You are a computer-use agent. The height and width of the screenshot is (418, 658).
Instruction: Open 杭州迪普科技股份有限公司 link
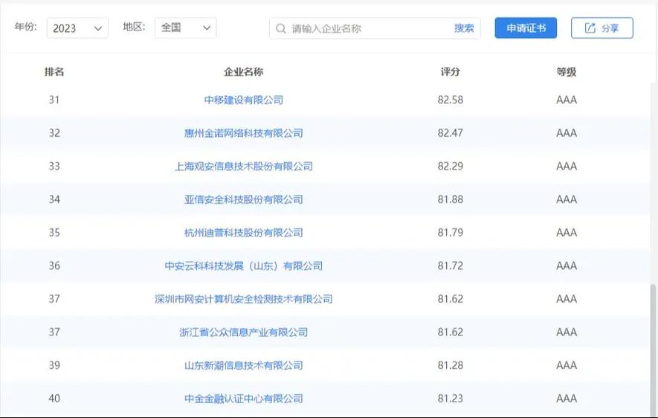click(243, 233)
